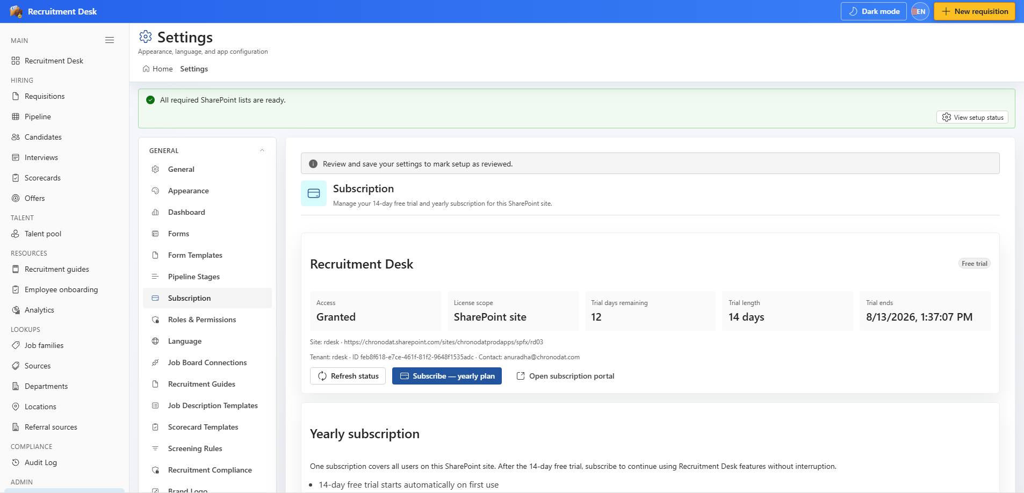Viewport: 1024px width, 493px height.
Task: Click the Screening Rules filter icon
Action: coord(155,448)
